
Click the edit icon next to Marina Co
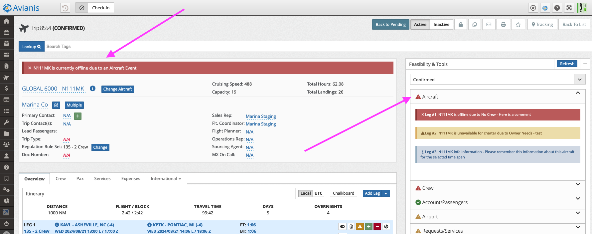click(56, 105)
